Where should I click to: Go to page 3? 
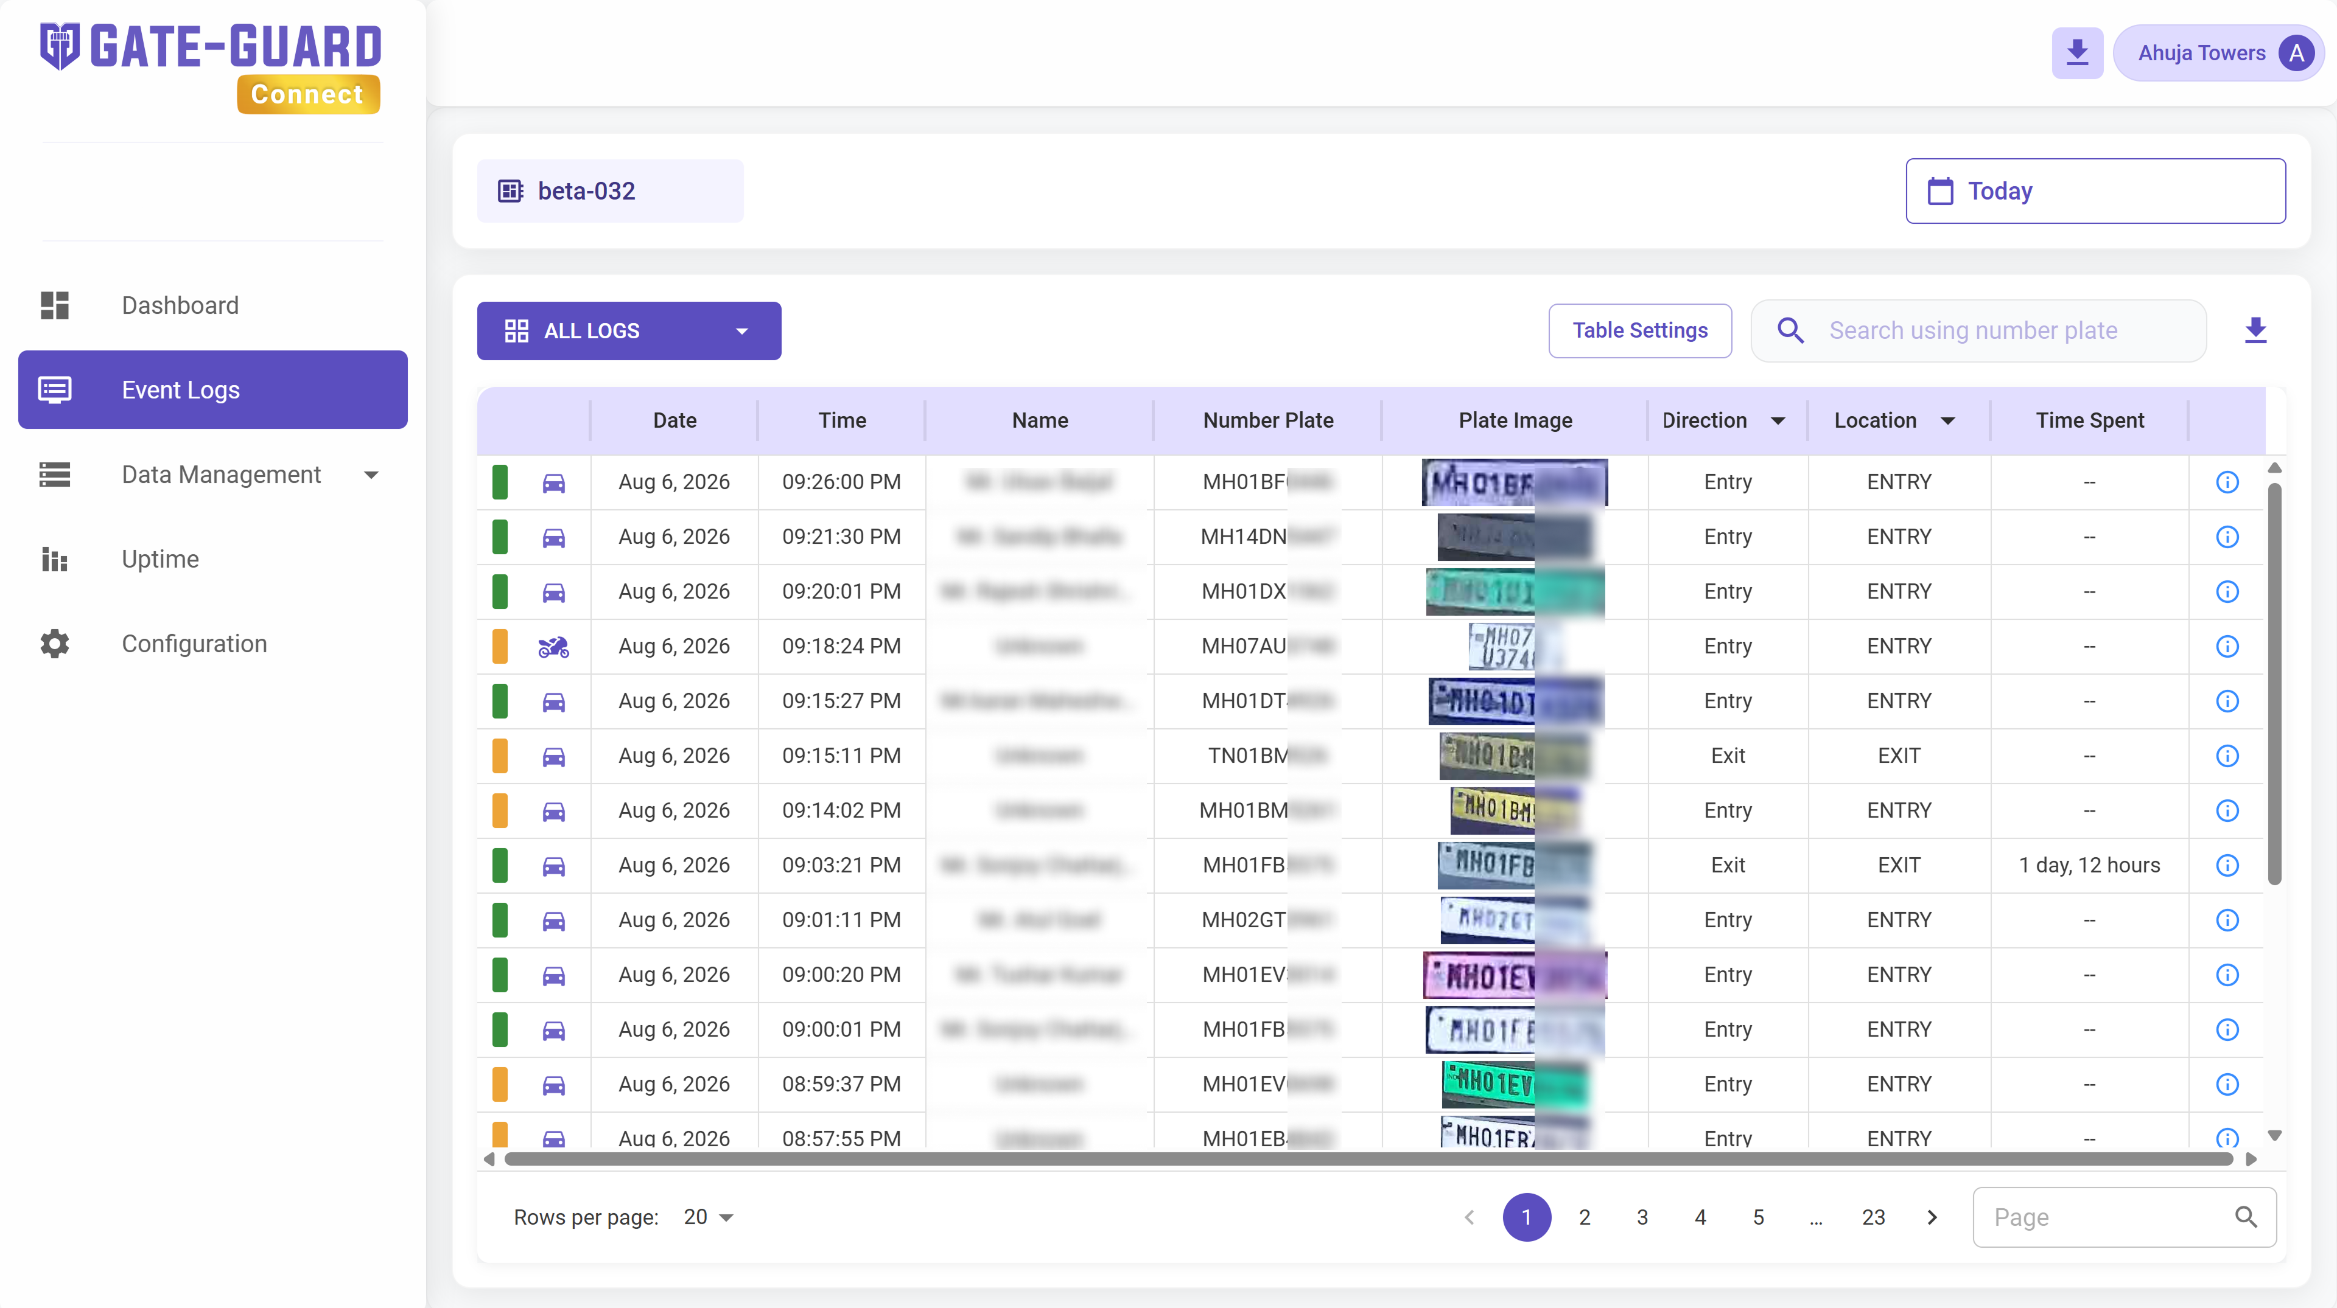(1642, 1217)
